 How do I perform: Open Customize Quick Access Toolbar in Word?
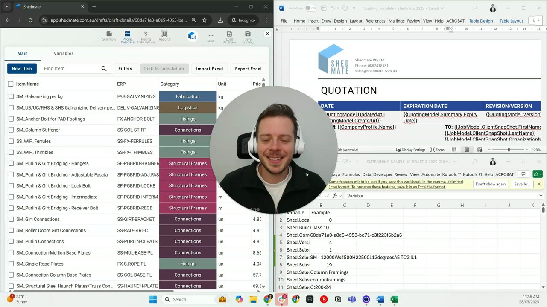354,8
